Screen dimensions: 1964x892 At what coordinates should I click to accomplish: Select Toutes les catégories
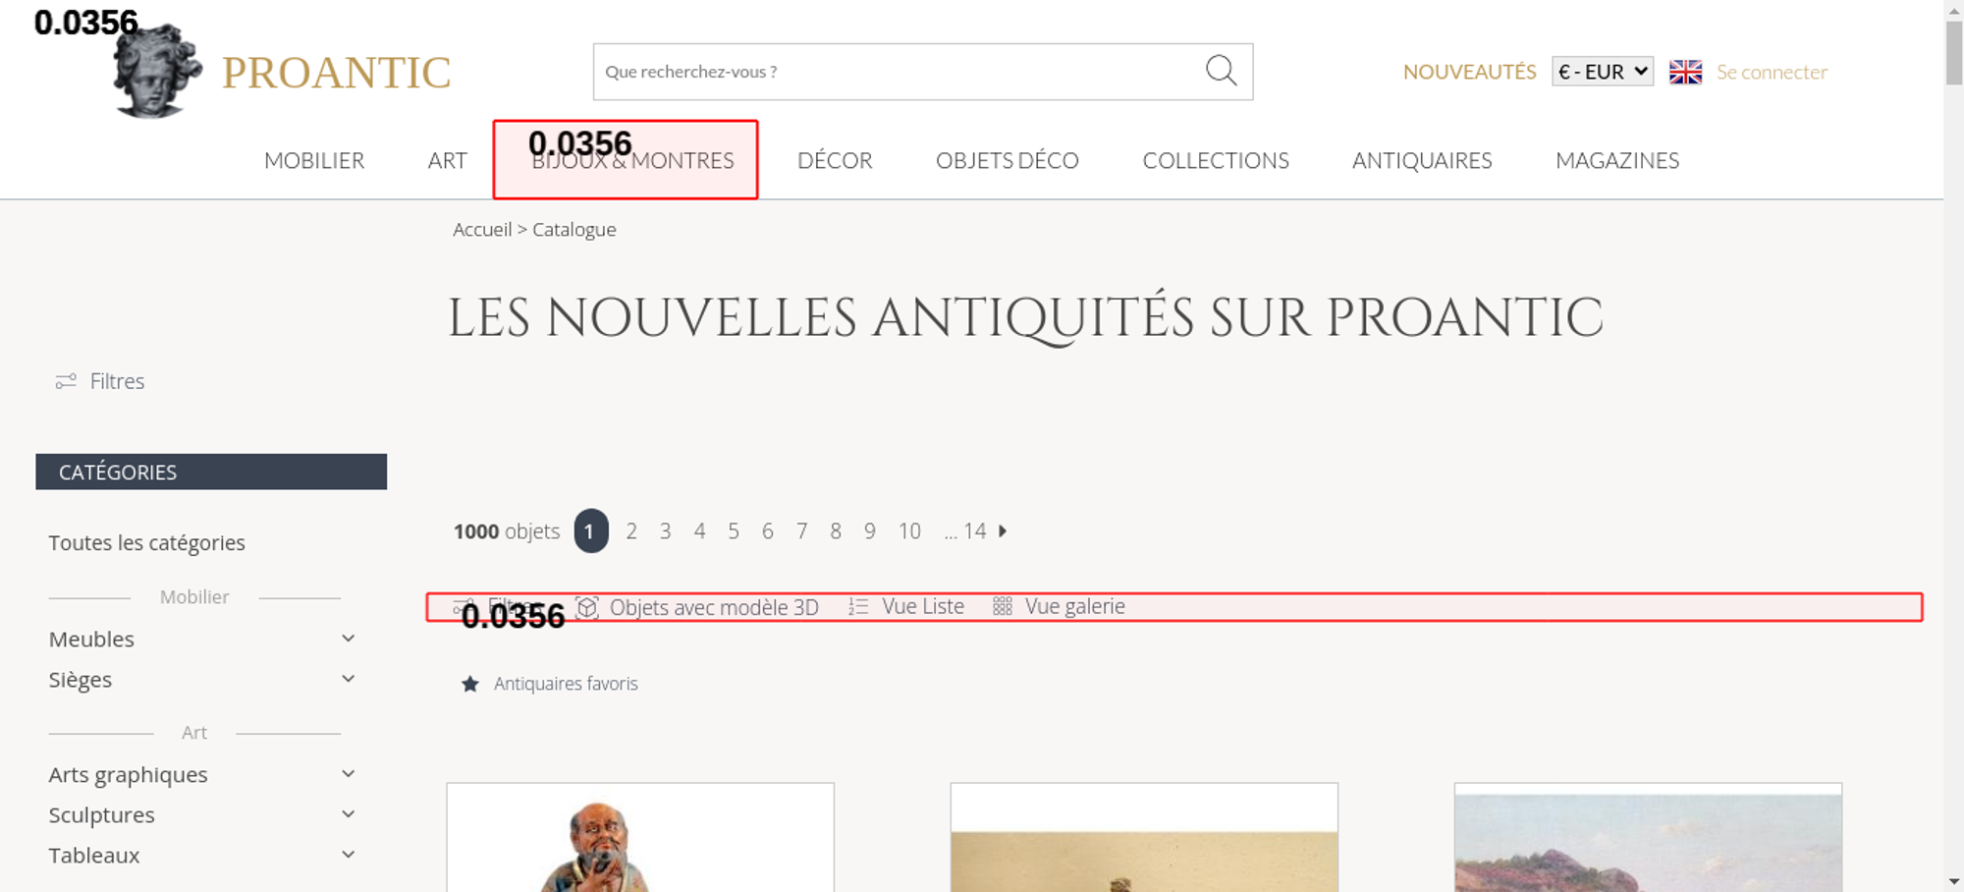(x=147, y=542)
